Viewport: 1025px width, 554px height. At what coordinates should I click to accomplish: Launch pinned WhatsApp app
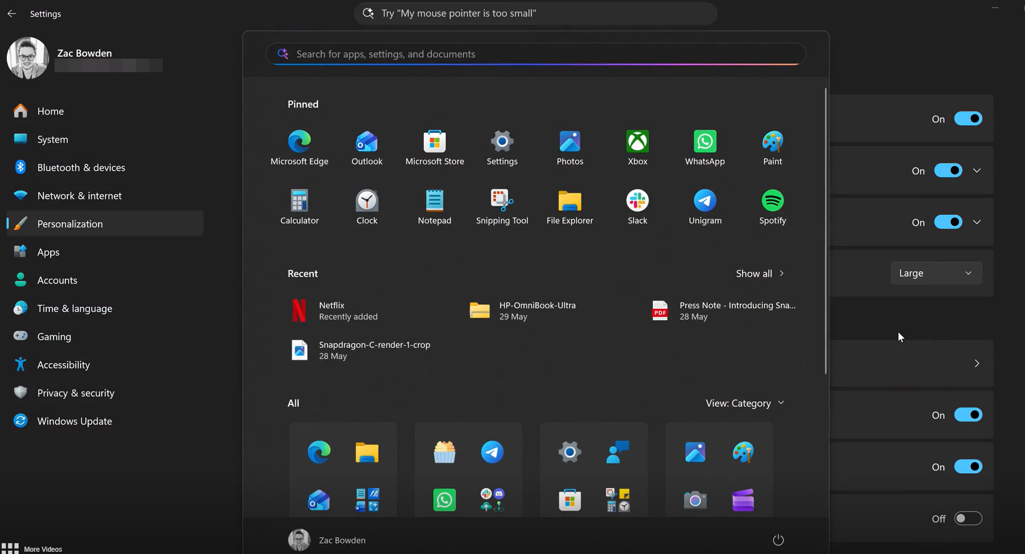705,148
